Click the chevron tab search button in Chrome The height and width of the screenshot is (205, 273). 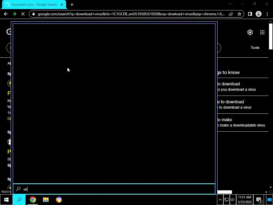pos(230,4)
